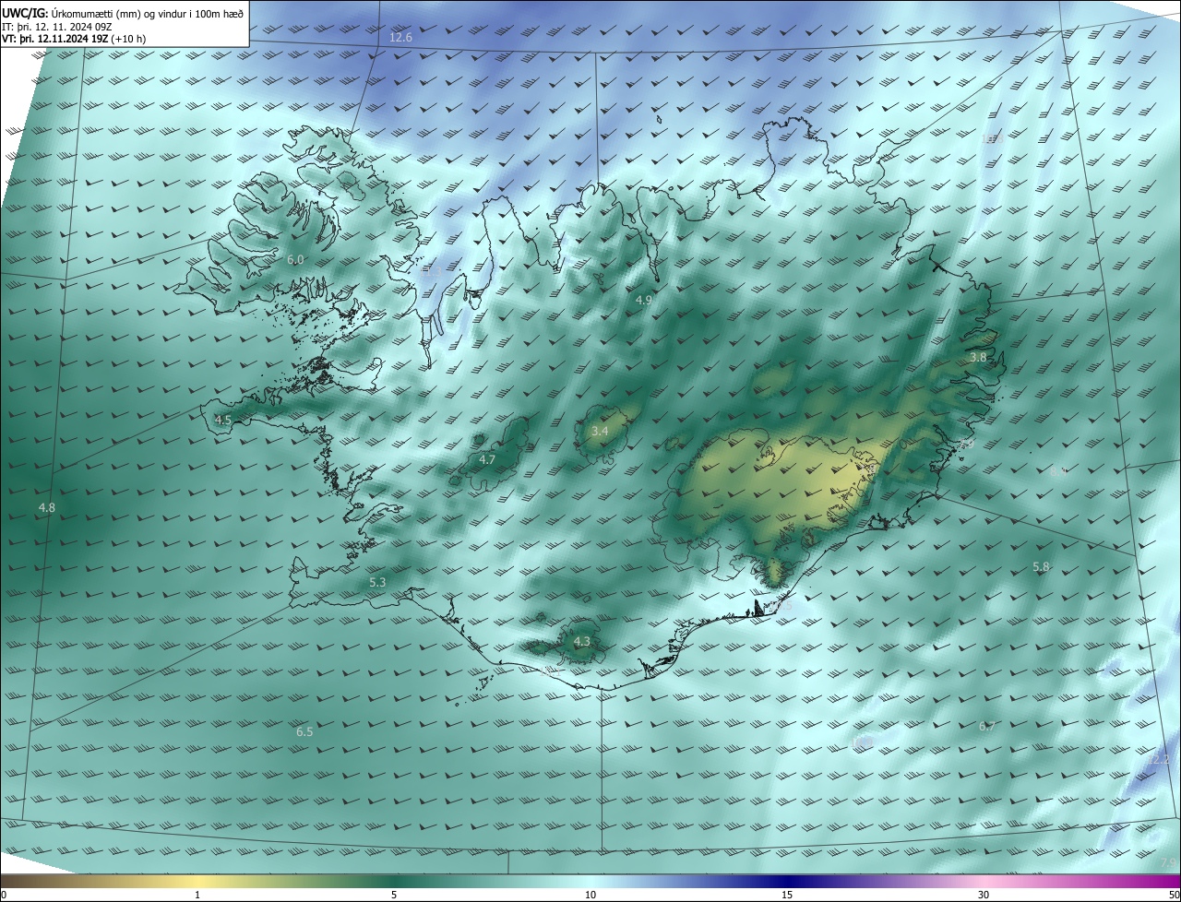Screen dimensions: 1181x902
Task: Click the 1 tick on the color scale
Action: pyautogui.click(x=197, y=895)
